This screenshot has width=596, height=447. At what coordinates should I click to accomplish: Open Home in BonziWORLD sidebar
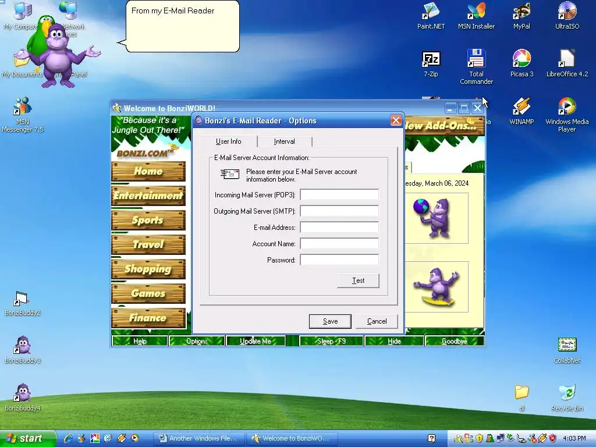coord(148,171)
